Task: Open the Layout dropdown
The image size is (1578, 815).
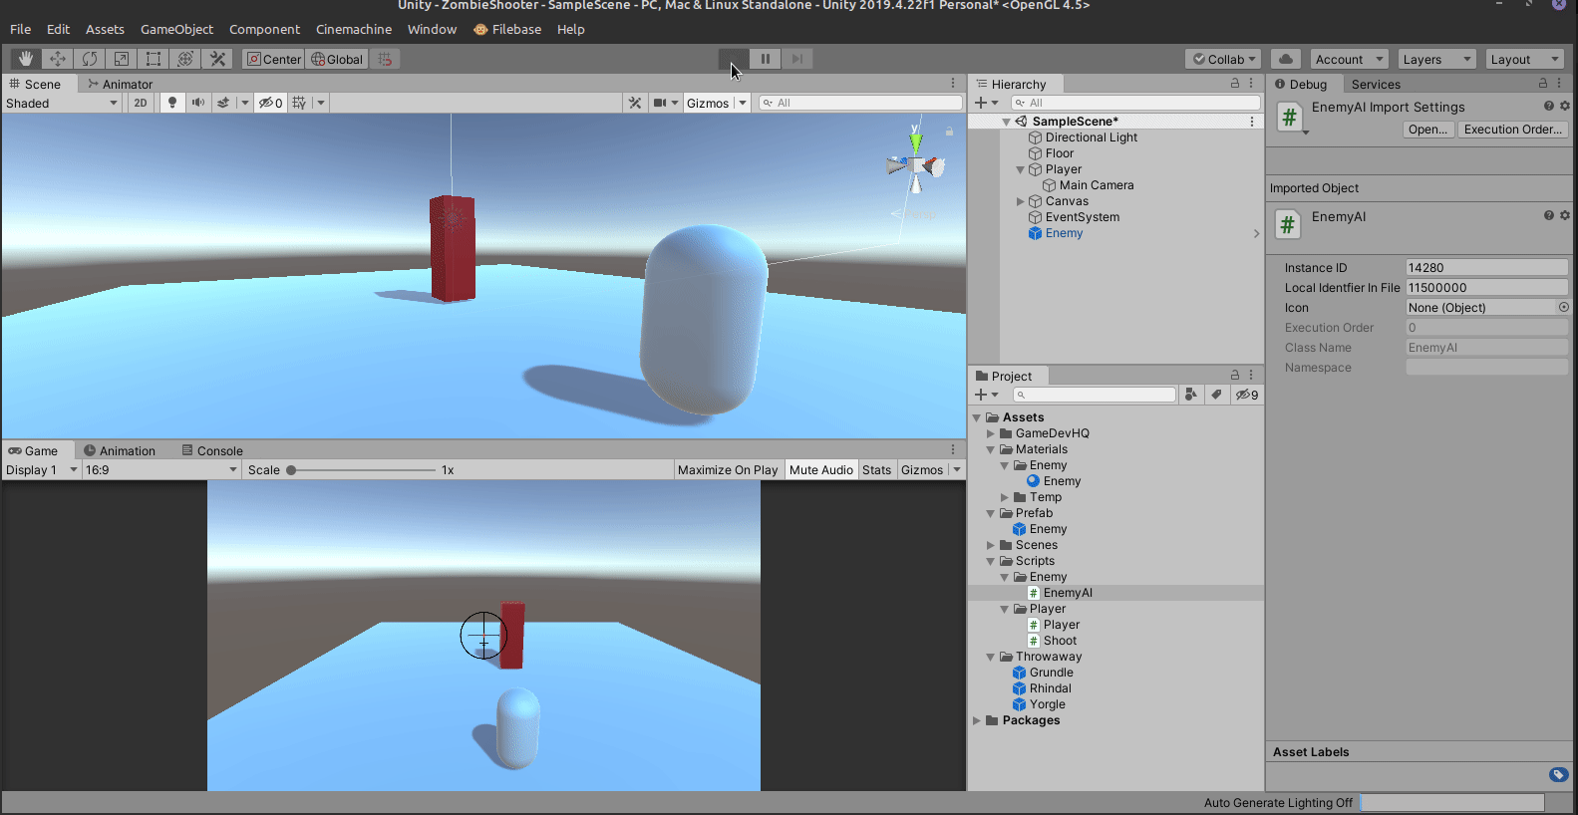Action: 1524,59
